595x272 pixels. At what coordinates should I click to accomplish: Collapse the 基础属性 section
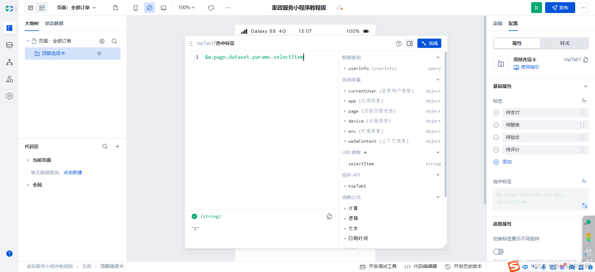586,86
